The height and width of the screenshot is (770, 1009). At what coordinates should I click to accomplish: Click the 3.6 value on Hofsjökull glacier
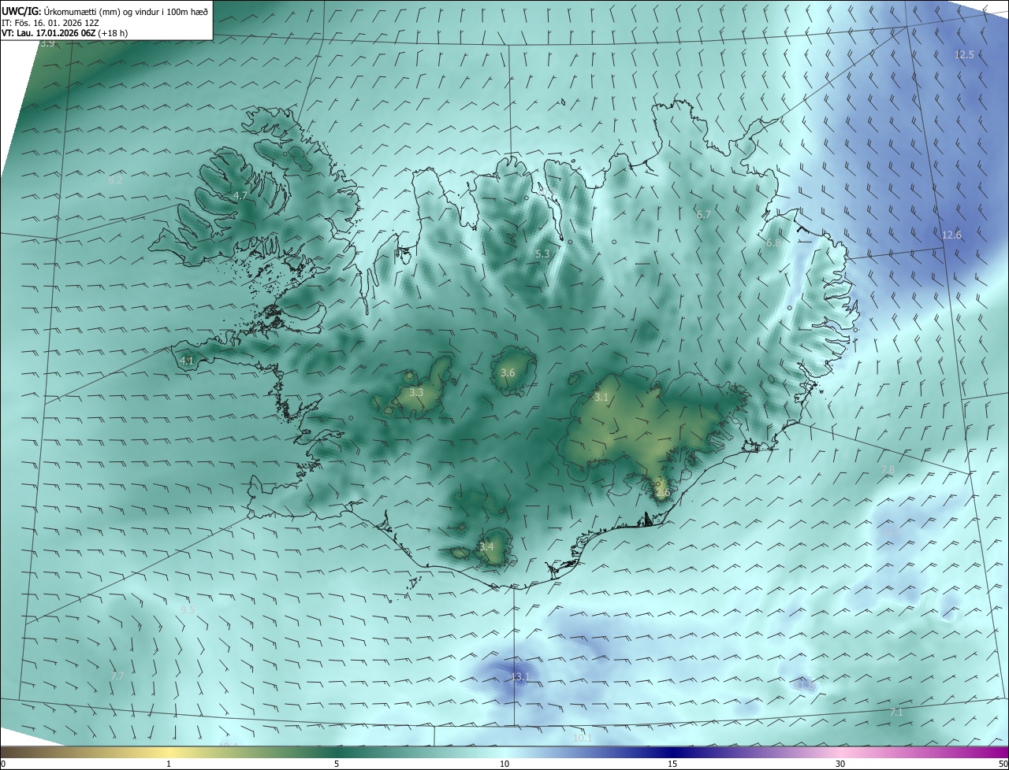click(508, 373)
